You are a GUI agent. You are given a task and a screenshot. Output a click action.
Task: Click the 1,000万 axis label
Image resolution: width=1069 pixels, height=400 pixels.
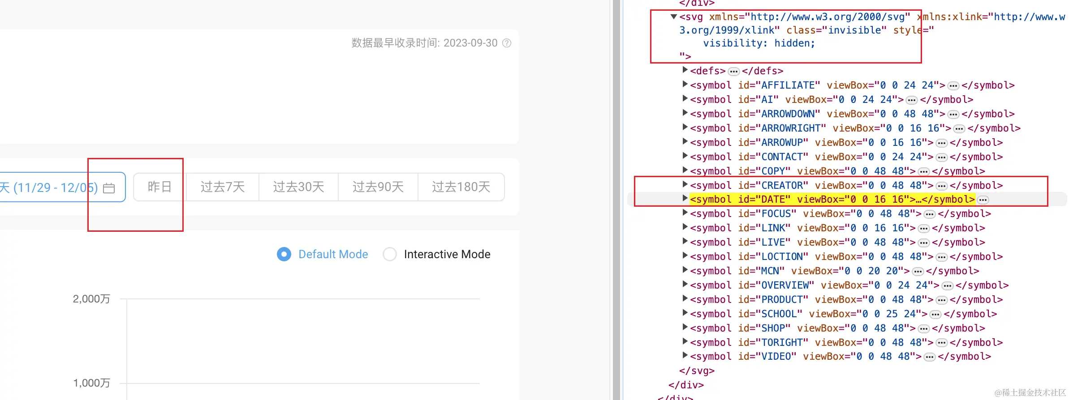coord(91,383)
